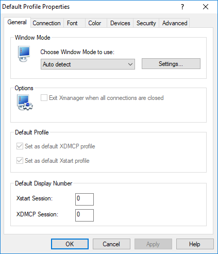The height and width of the screenshot is (254, 218).
Task: Click the XDMCP Session display number field
Action: click(85, 215)
